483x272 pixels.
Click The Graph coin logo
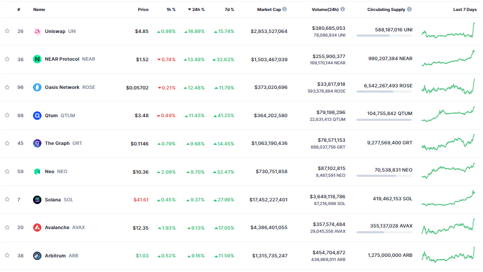[x=37, y=143]
